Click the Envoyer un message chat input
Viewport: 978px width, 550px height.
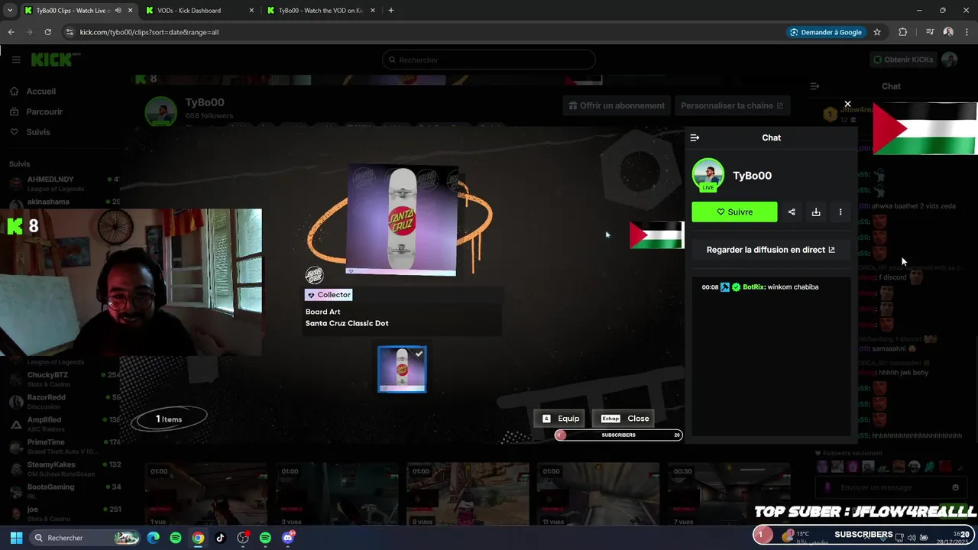(x=890, y=487)
